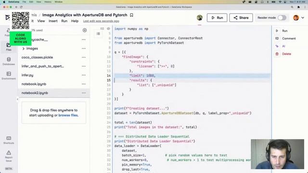Image resolution: width=308 pixels, height=173 pixels.
Task: Click the presenter webcam thumbnail
Action: point(277,154)
